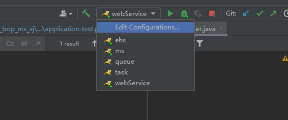Toggle regex (.*) search option

point(38,43)
